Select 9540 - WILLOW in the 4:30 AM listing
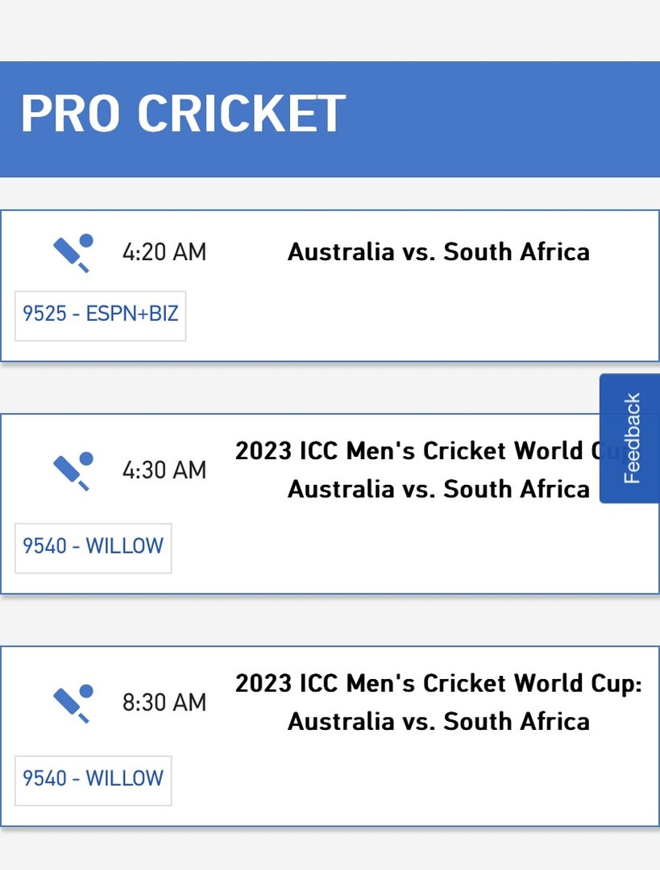The height and width of the screenshot is (870, 660). tap(93, 548)
